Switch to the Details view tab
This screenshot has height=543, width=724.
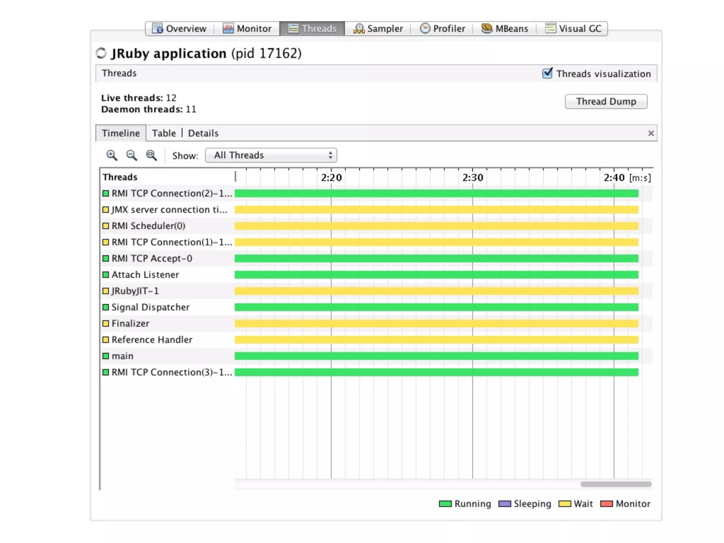pyautogui.click(x=203, y=133)
